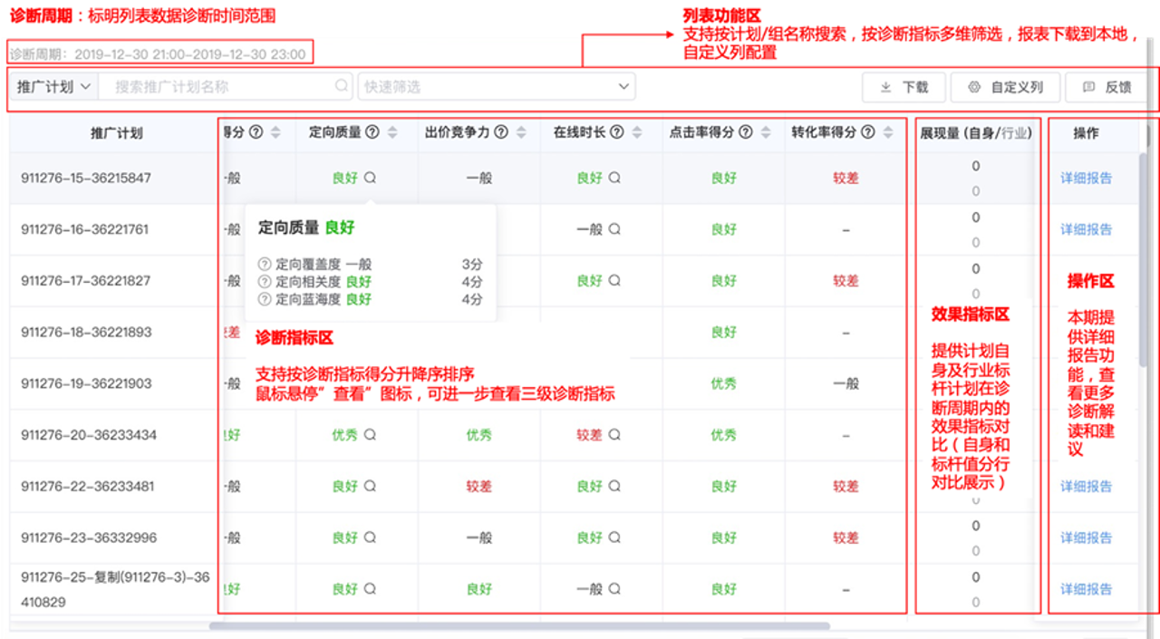Click help icon next to 定向蓝海度 in tooltip
The width and height of the screenshot is (1160, 639).
(x=265, y=299)
